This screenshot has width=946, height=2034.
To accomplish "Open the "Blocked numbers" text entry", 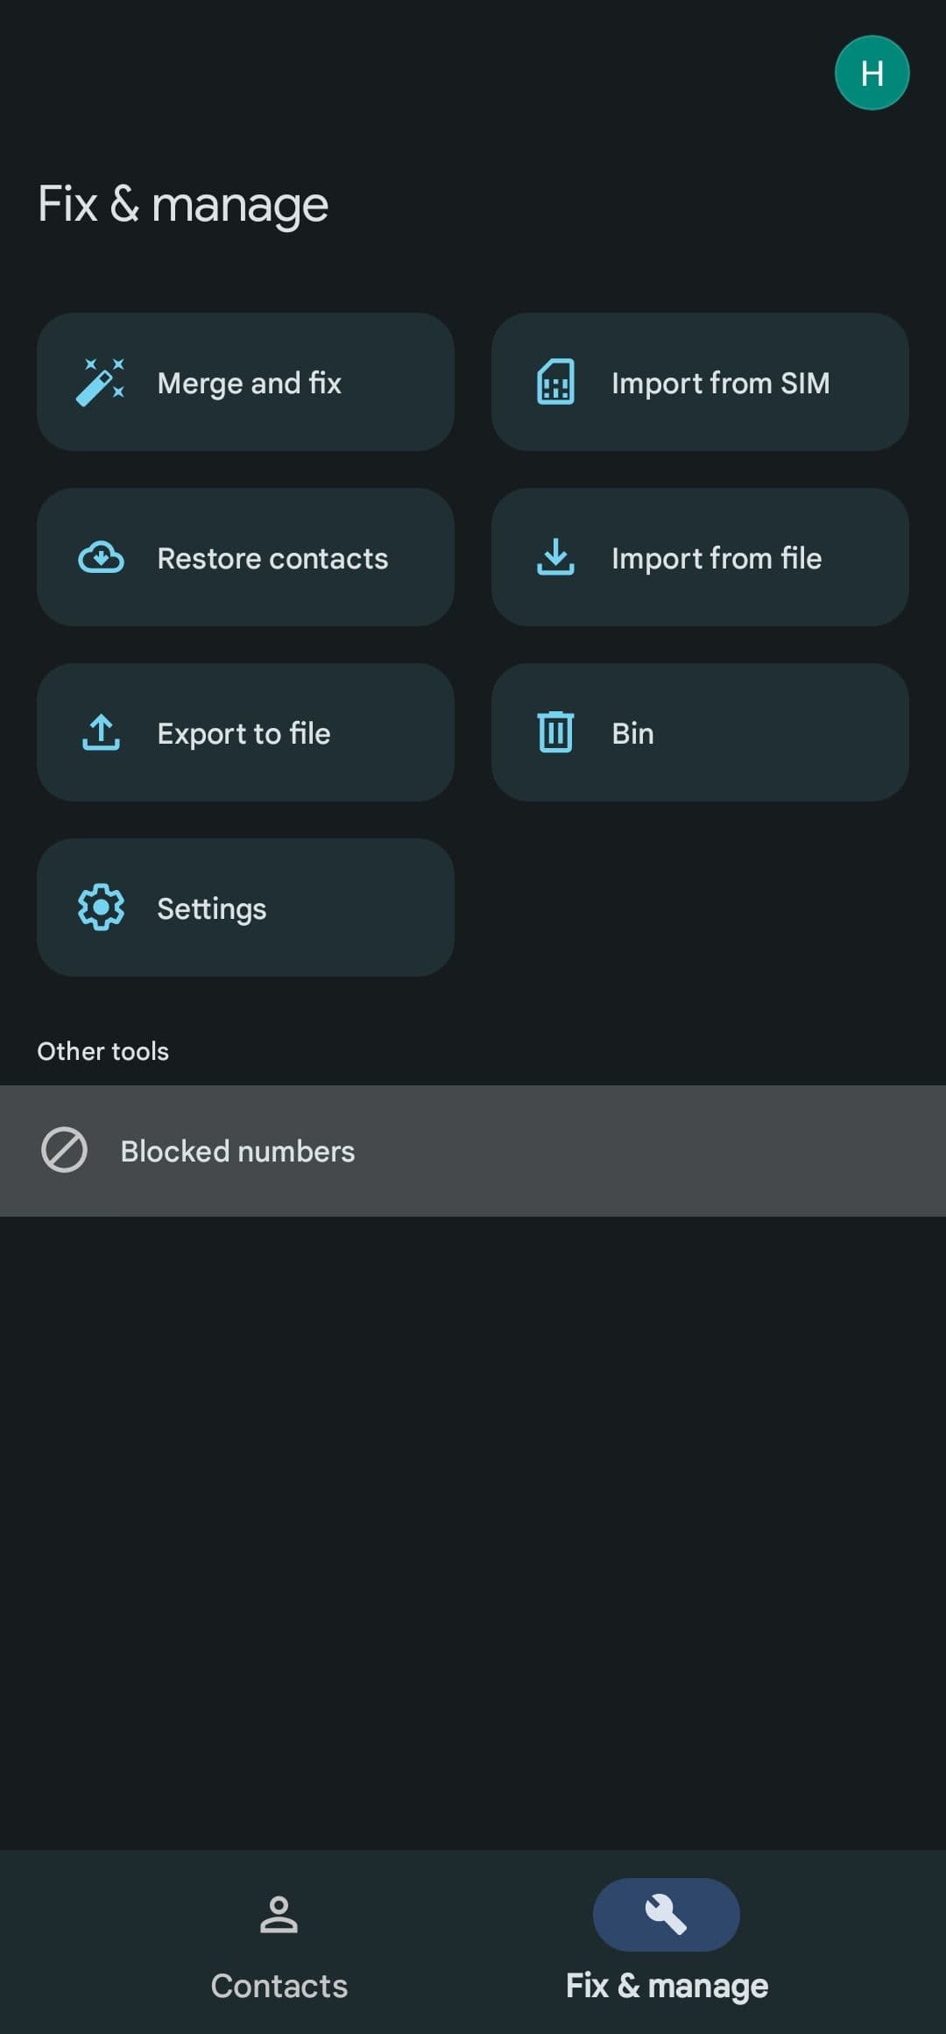I will point(237,1151).
